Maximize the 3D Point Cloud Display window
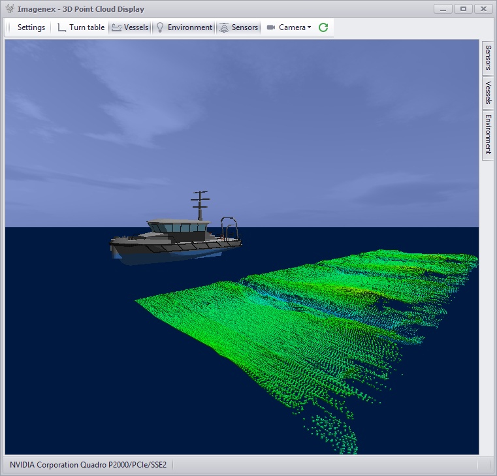This screenshot has height=476, width=497. point(463,8)
